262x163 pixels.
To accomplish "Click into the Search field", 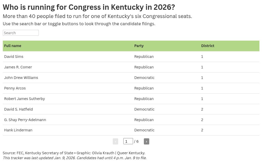I will pos(21,33).
